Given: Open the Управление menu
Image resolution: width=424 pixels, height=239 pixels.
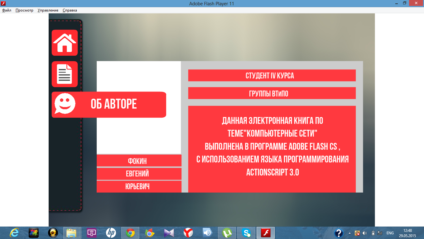Looking at the screenshot, I should [48, 10].
